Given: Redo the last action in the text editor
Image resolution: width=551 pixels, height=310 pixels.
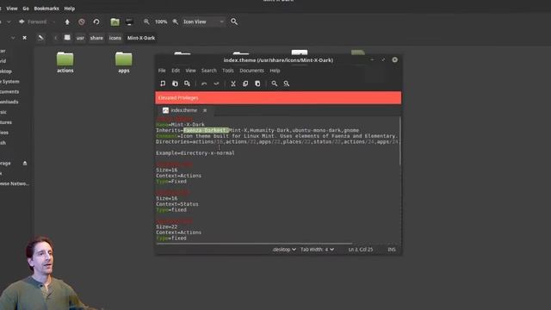Looking at the screenshot, I should pos(216,84).
